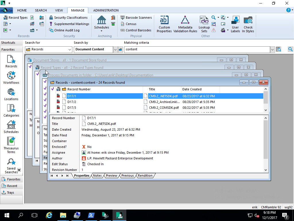The width and height of the screenshot is (294, 221).
Task: Expand the Schedules ribbon dropdown
Action: tap(101, 31)
